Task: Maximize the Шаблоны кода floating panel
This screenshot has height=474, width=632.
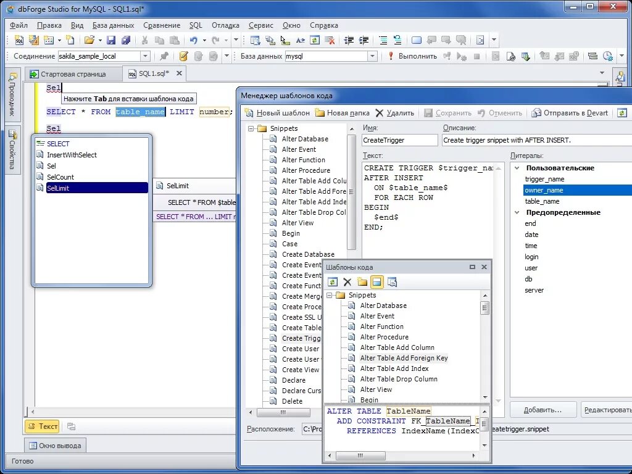Action: [472, 267]
